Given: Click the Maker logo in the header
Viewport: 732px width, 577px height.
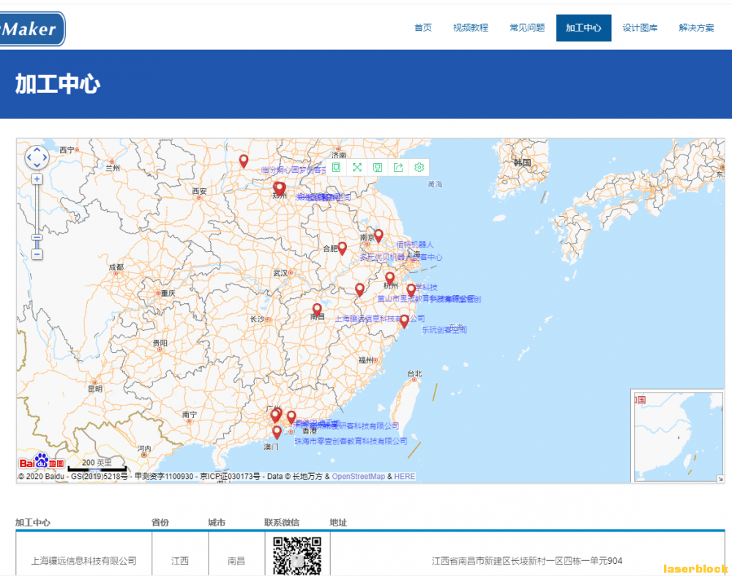Looking at the screenshot, I should pos(31,29).
